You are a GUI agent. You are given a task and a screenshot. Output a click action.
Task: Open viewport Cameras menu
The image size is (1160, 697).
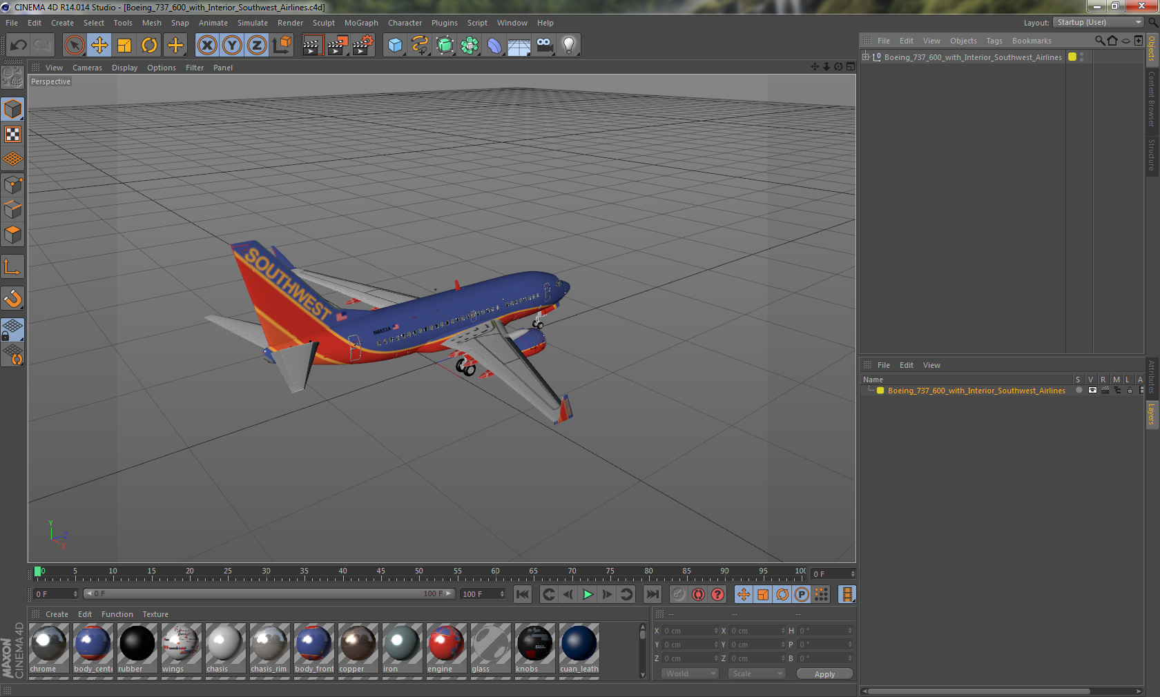pyautogui.click(x=87, y=68)
